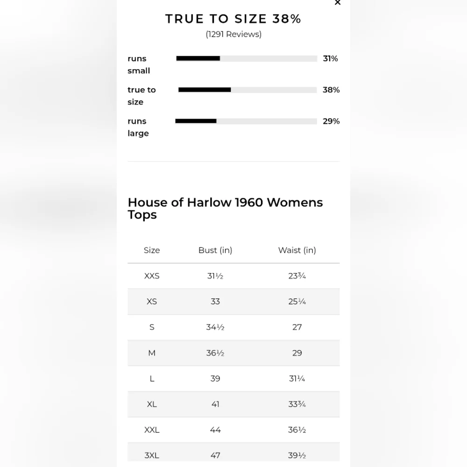
Task: Click the True To Size 38% heading
Action: [233, 19]
